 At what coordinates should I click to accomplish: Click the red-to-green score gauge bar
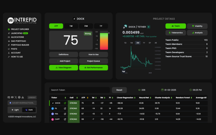click(x=104, y=40)
